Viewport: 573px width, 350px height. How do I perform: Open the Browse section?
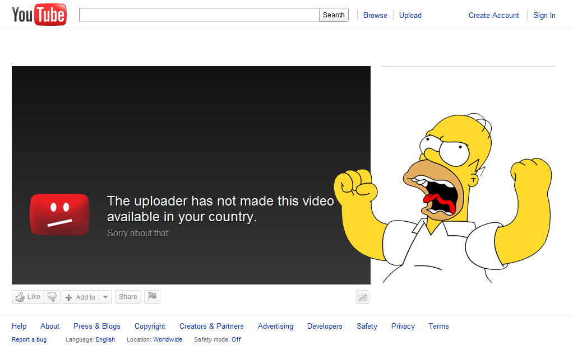375,15
